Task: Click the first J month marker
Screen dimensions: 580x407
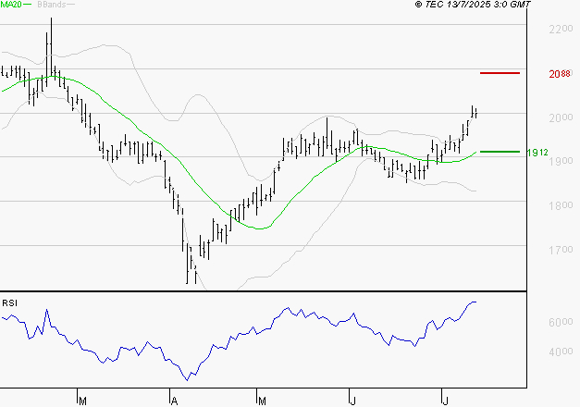Action: [x=352, y=401]
